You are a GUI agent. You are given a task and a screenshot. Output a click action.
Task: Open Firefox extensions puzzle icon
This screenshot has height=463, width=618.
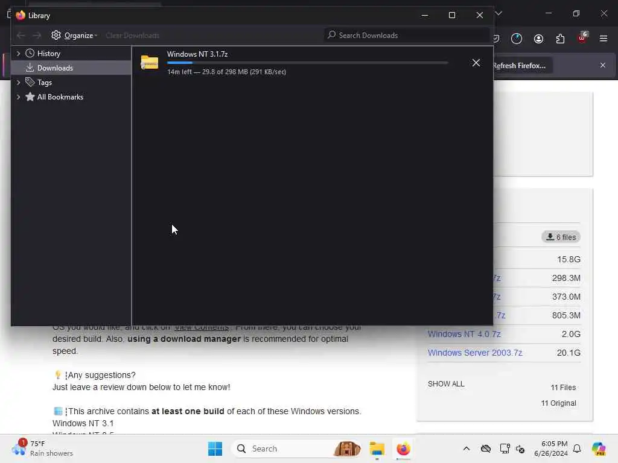coord(560,39)
